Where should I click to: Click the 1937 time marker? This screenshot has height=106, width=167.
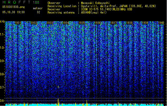coord(113,23)
